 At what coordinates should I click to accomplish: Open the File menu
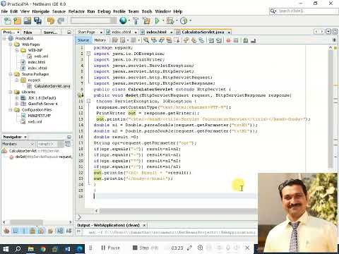pos(4,11)
